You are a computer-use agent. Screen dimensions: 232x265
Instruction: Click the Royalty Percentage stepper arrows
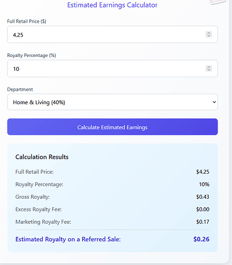209,69
